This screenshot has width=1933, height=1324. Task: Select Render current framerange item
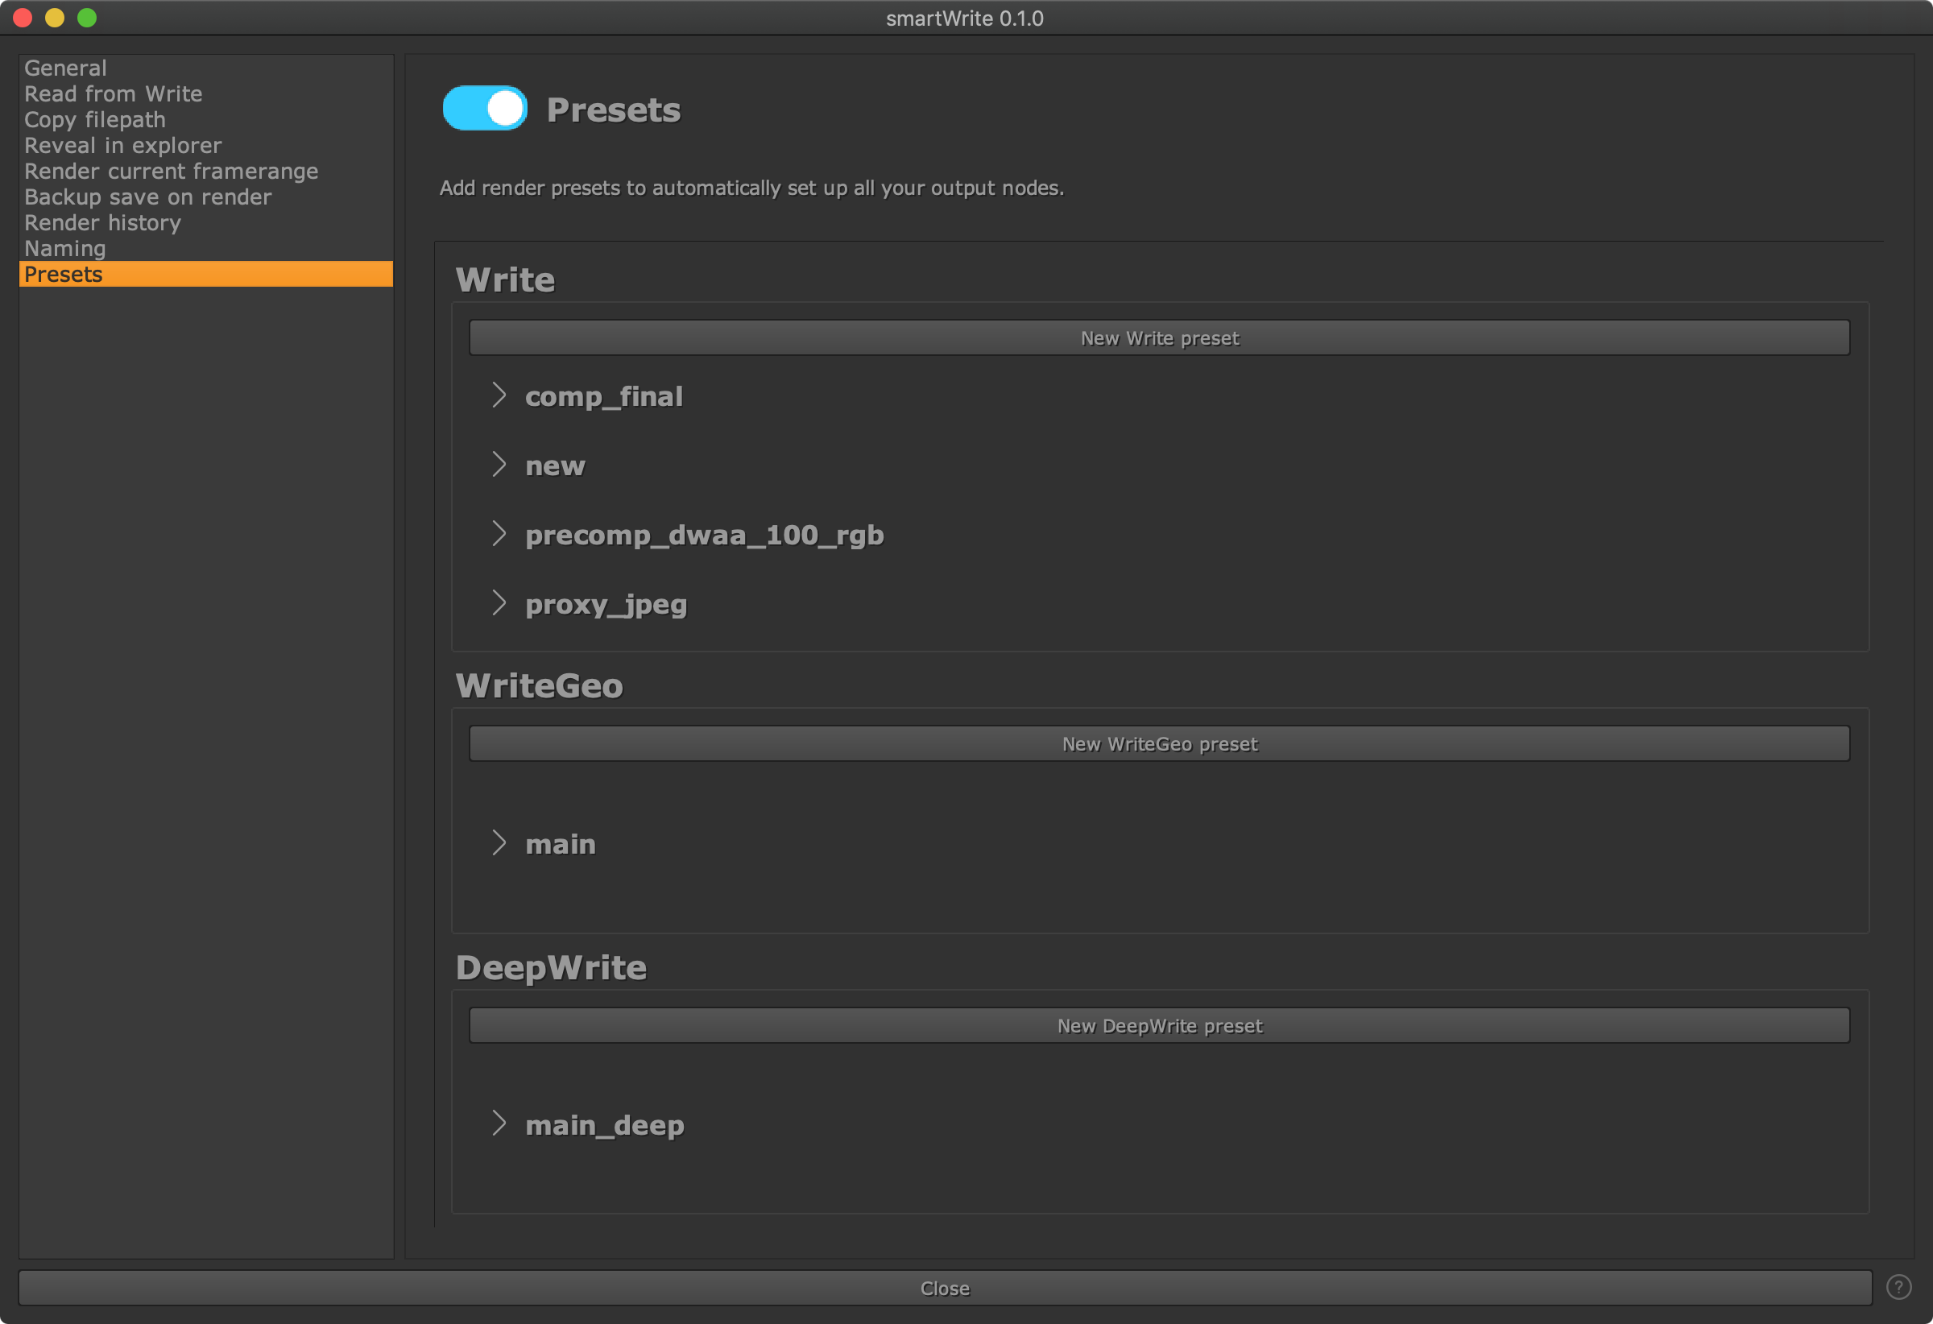[x=172, y=172]
